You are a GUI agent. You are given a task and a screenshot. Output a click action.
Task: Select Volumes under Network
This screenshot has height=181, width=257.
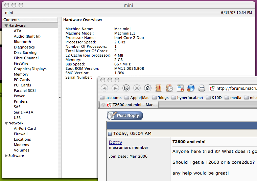pyautogui.click(x=21, y=150)
